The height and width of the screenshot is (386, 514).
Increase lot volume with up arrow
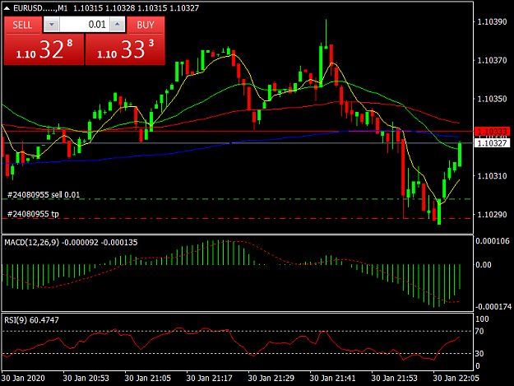118,25
